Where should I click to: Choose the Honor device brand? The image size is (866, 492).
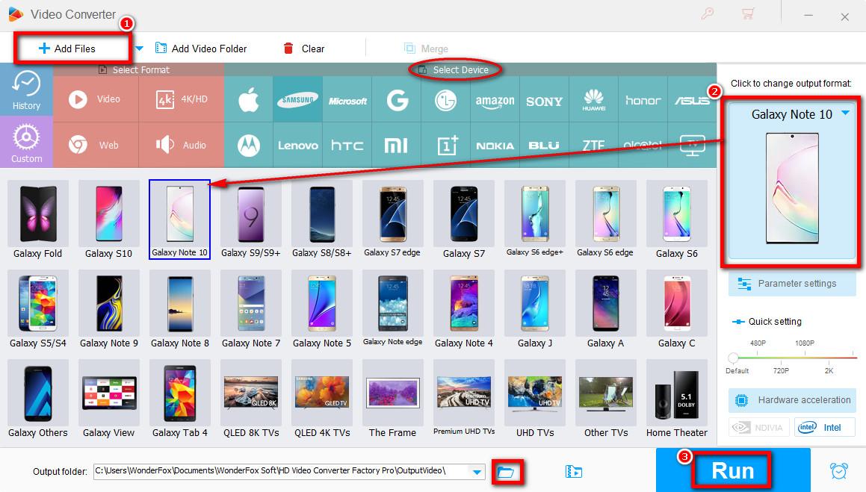point(643,100)
